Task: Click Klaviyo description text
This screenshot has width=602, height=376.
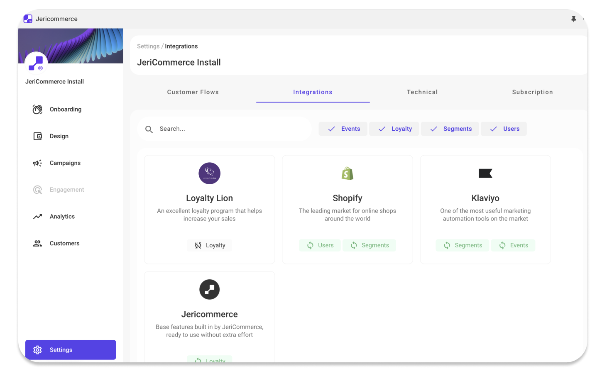Action: pos(485,215)
